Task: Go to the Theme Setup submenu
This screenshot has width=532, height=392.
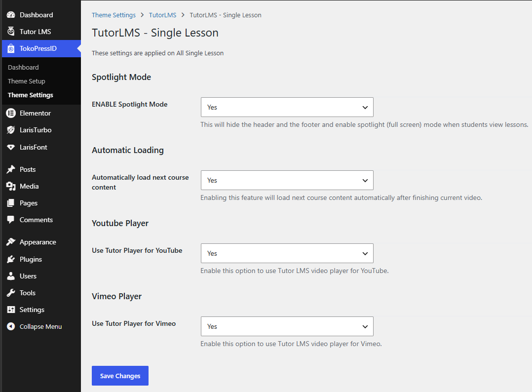Action: [27, 81]
